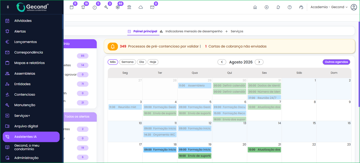Select Assistentes IA in the sidebar
This screenshot has height=163, width=360.
tap(31, 137)
